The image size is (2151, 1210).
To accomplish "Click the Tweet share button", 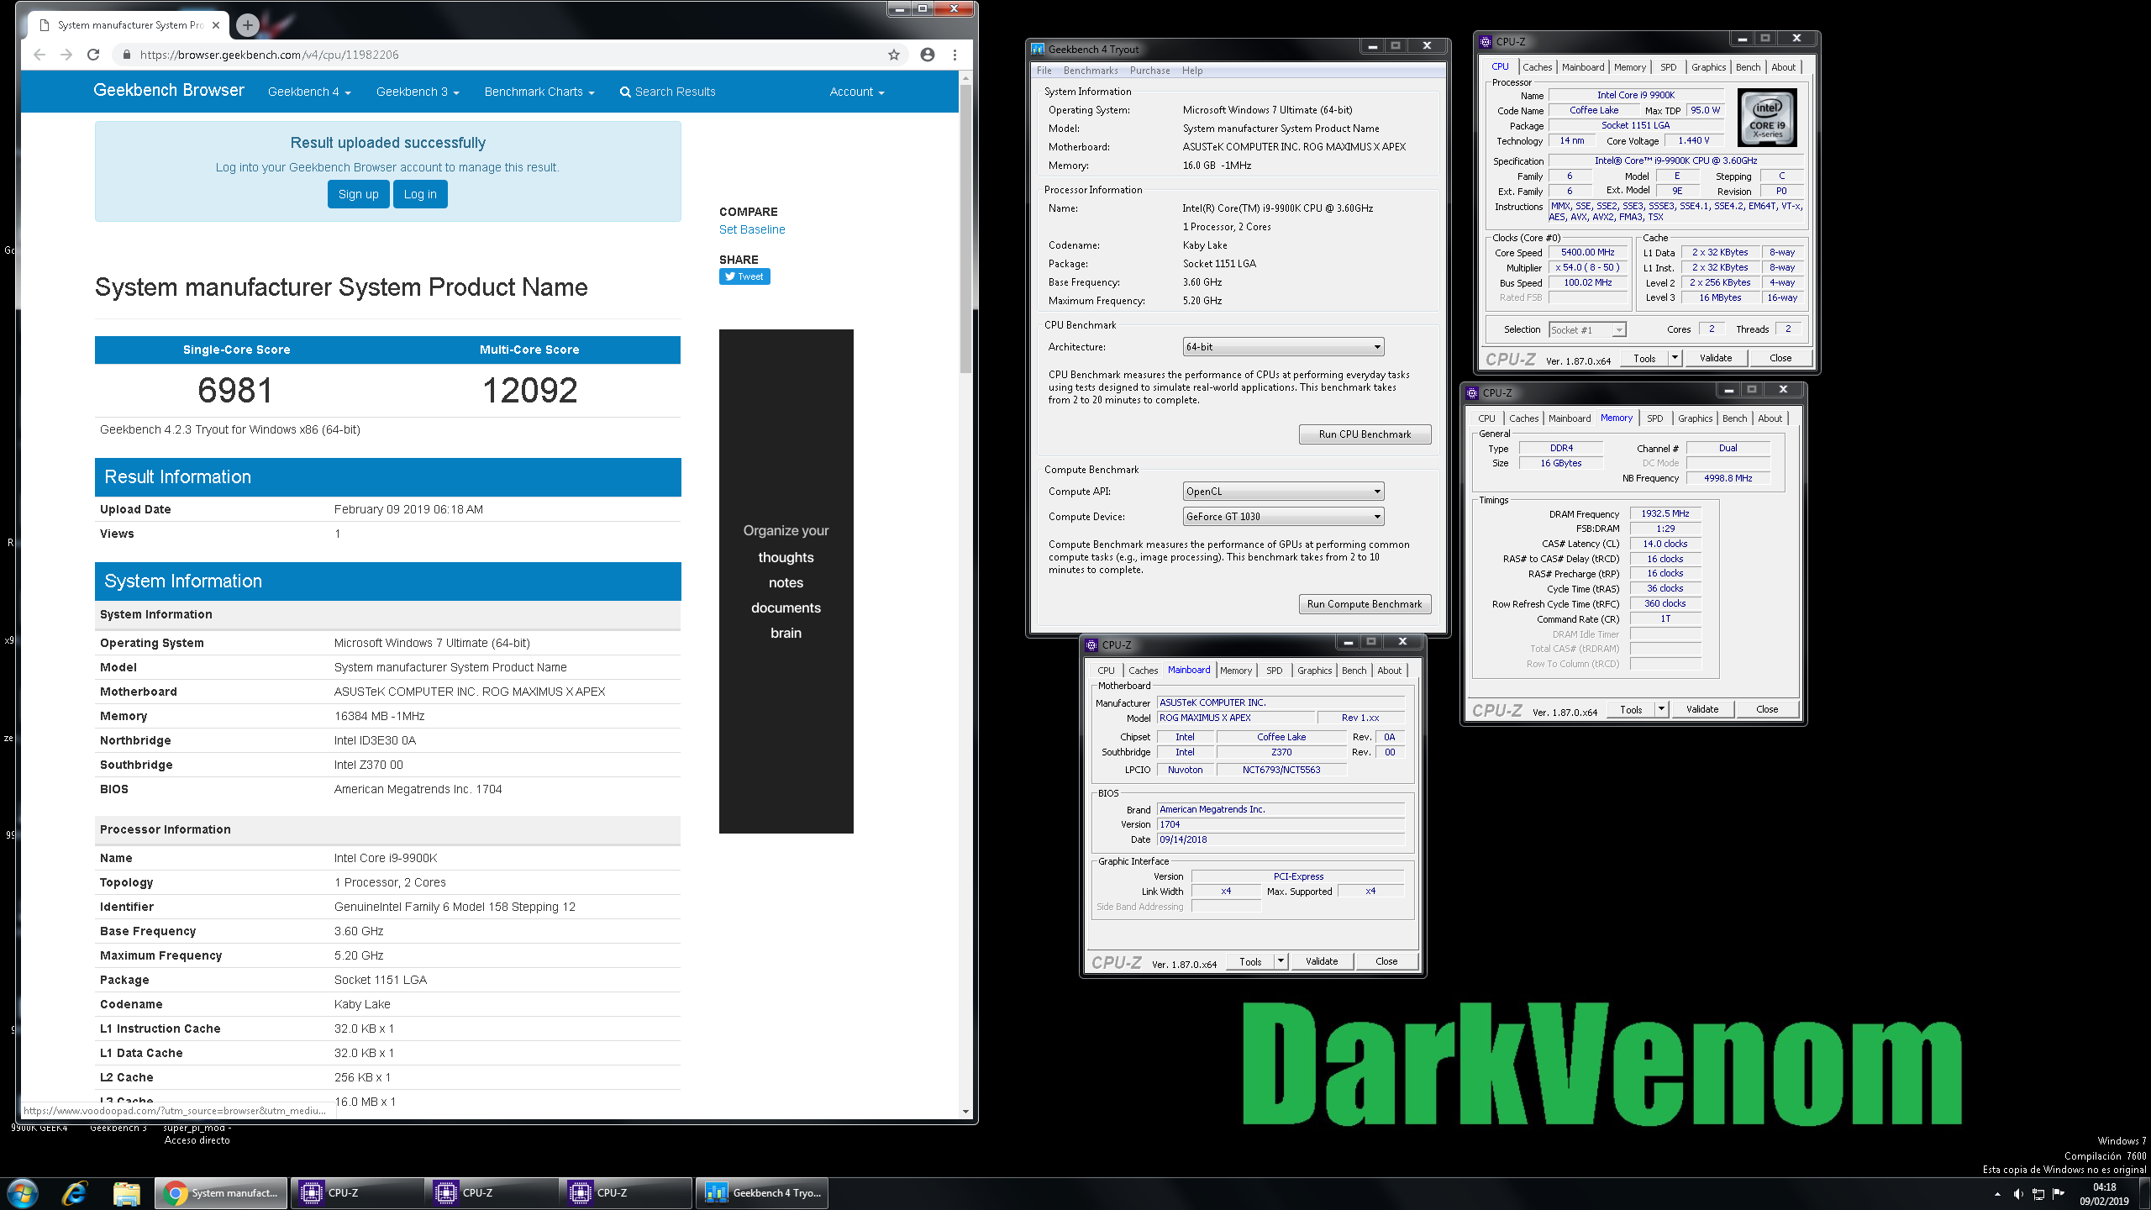I will 744,276.
